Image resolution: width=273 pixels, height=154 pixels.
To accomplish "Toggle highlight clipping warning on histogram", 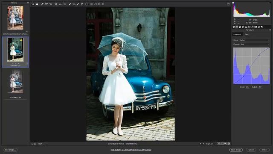I will coord(270,3).
